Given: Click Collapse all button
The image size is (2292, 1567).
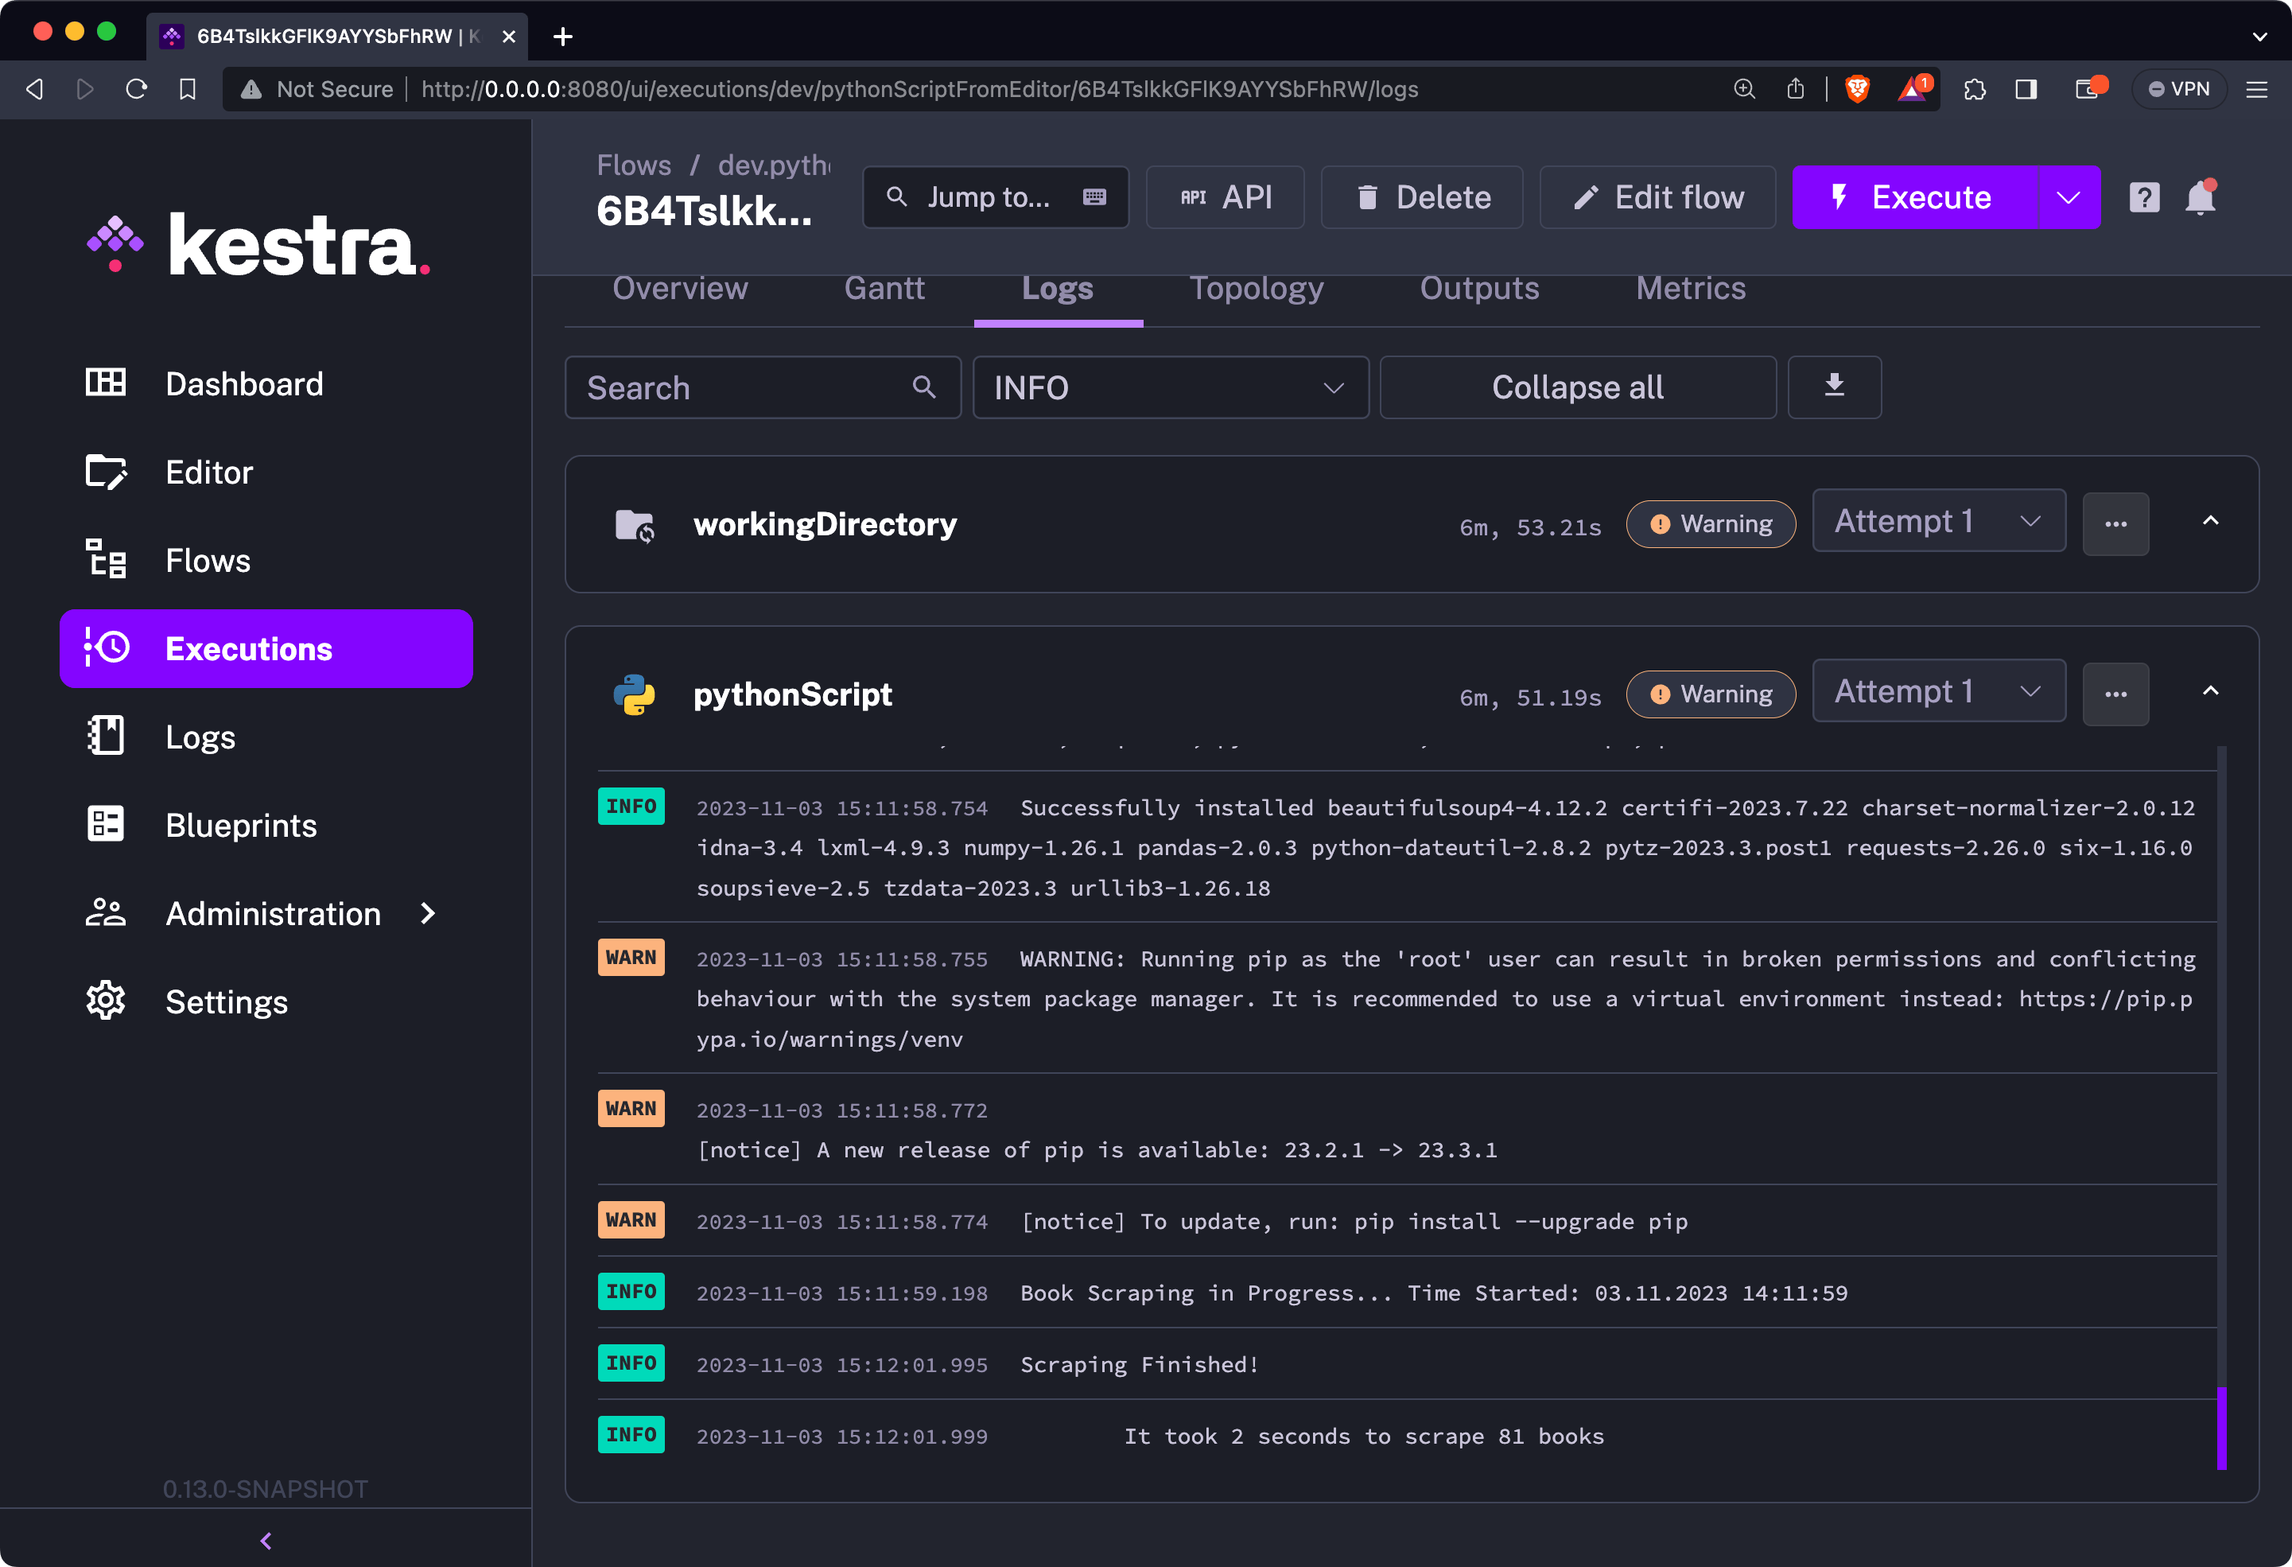Looking at the screenshot, I should (x=1578, y=387).
